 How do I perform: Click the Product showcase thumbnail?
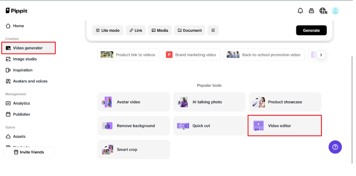pos(259,102)
